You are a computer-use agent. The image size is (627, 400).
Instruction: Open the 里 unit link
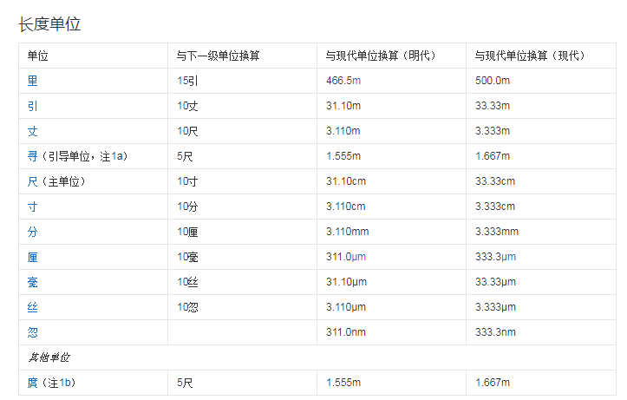33,81
